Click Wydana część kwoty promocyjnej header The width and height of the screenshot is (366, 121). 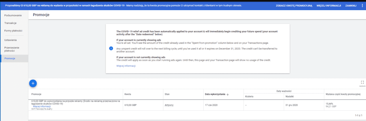[343, 94]
